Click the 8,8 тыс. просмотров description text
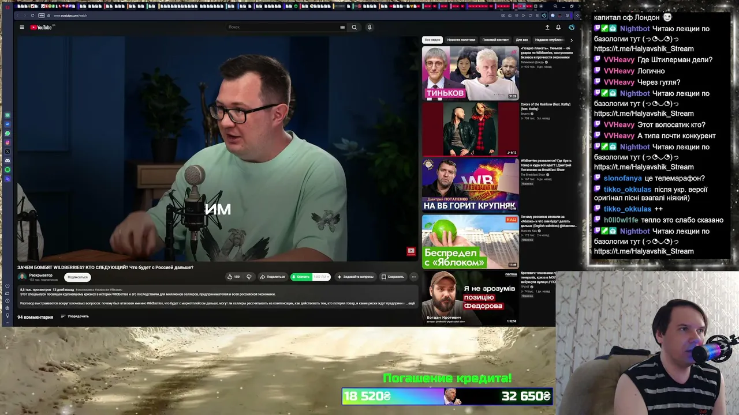The image size is (739, 415). [x=35, y=289]
